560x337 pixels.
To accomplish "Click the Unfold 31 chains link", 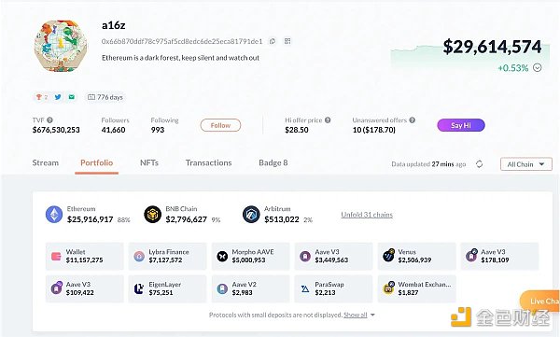I will click(x=367, y=215).
